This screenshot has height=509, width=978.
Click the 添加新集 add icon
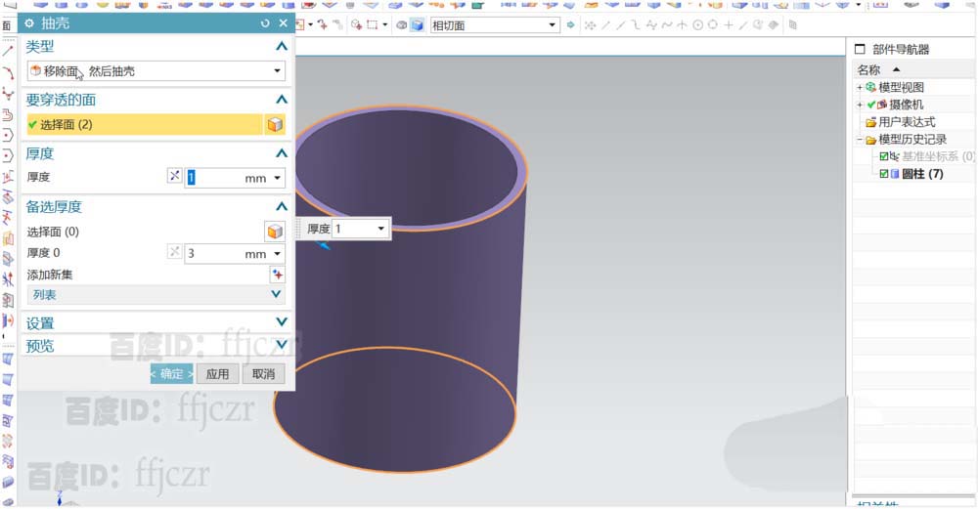tap(277, 275)
